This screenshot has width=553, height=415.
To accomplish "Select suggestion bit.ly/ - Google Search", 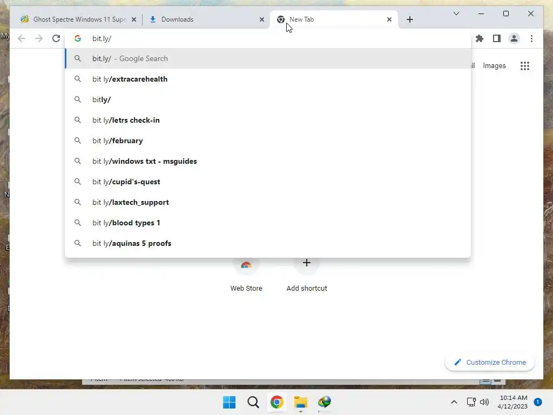I will (268, 58).
